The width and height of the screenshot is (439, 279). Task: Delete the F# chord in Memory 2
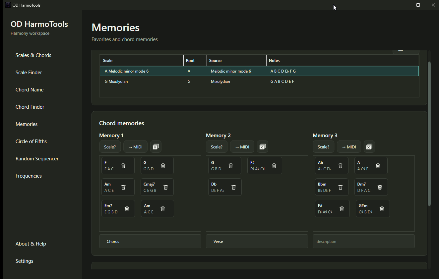point(274,166)
